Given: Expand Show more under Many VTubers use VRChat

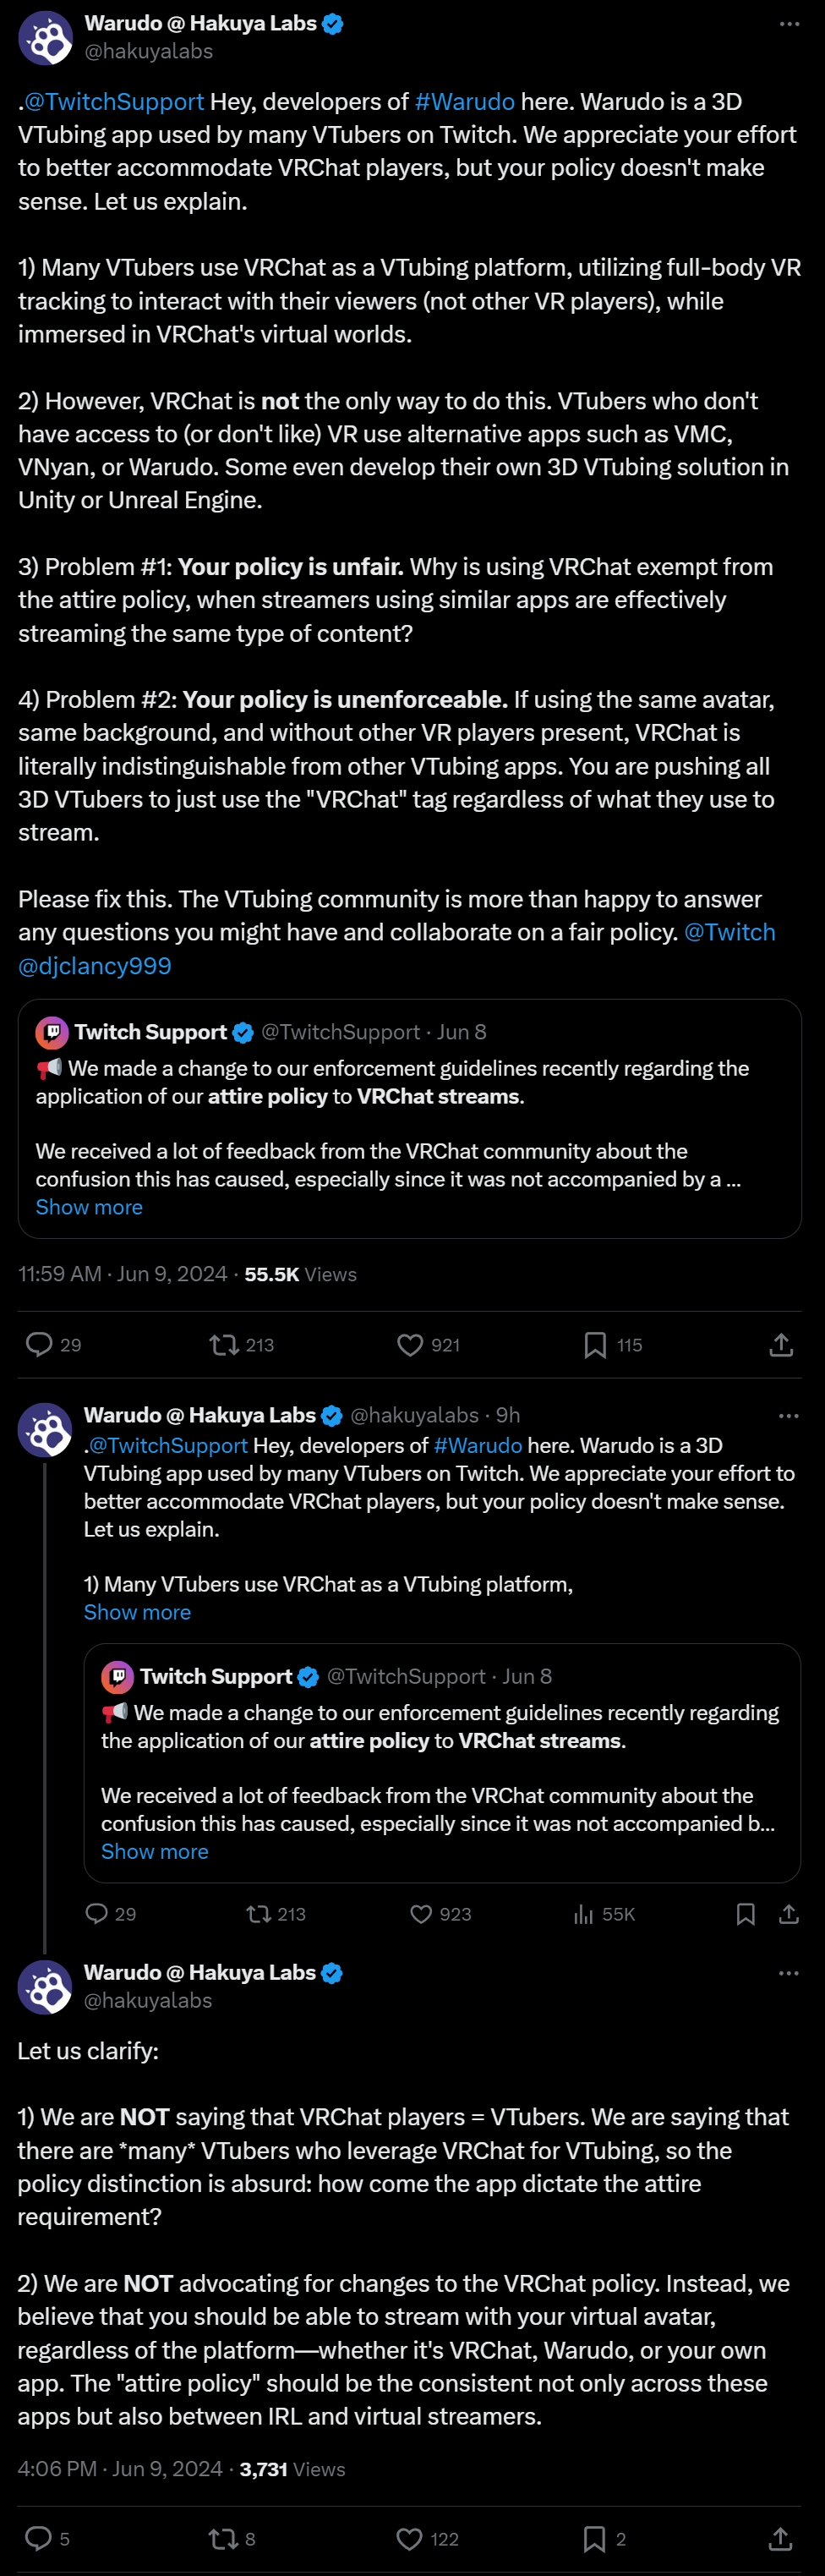Looking at the screenshot, I should click(x=137, y=1612).
